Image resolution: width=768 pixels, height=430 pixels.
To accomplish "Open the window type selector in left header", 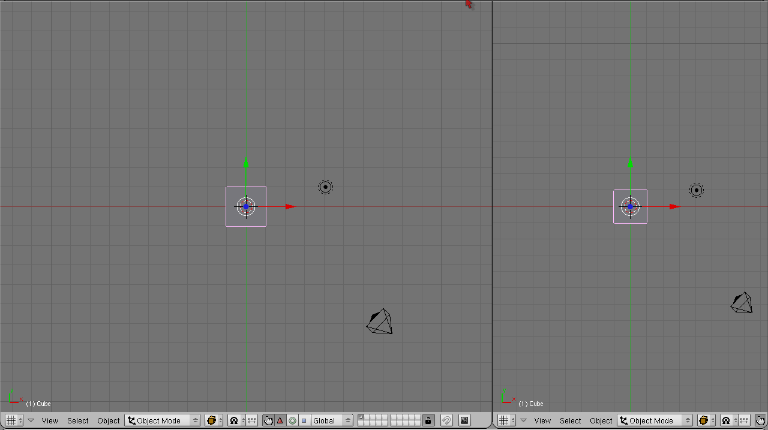I will (x=14, y=420).
